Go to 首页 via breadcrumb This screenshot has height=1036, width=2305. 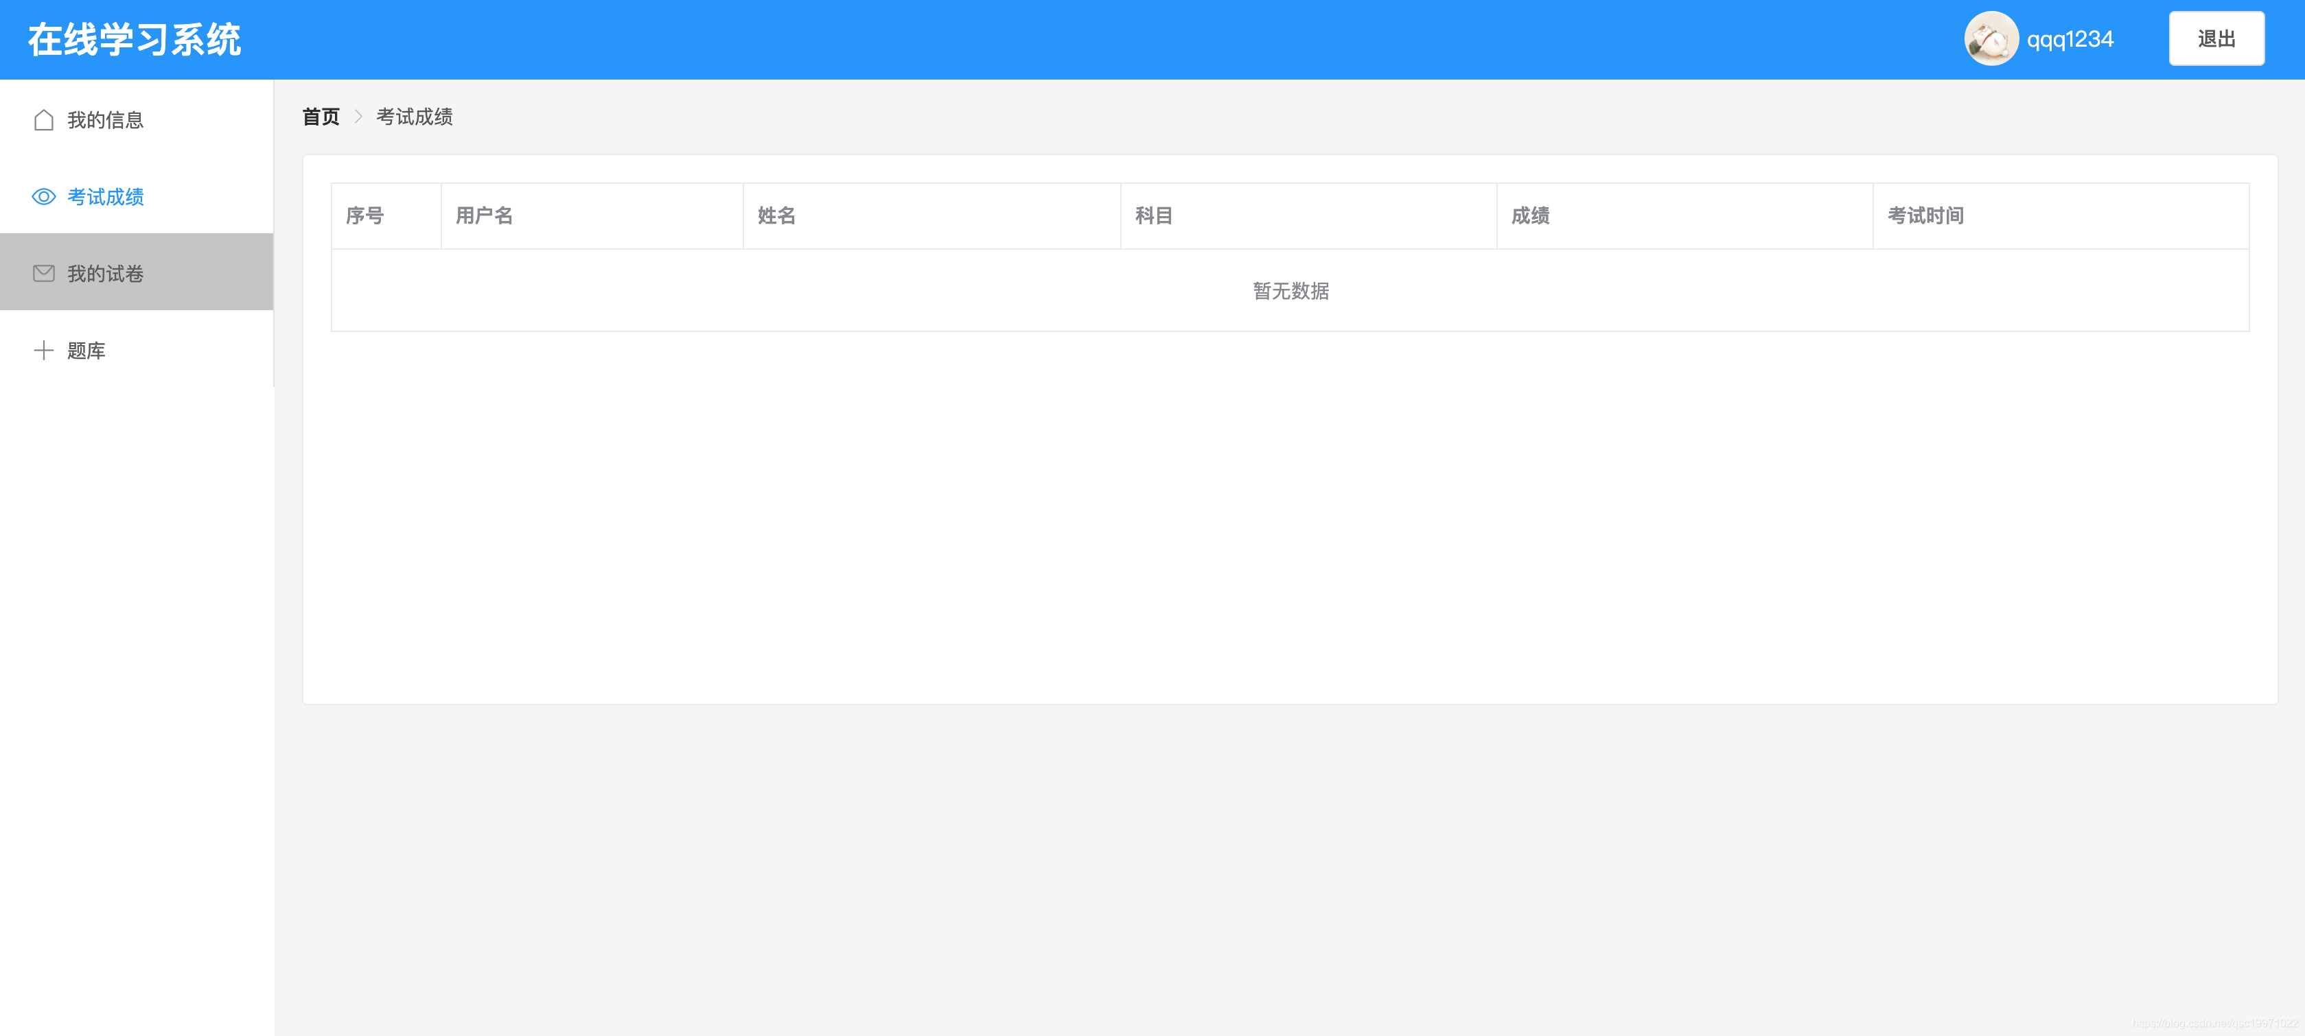(321, 117)
